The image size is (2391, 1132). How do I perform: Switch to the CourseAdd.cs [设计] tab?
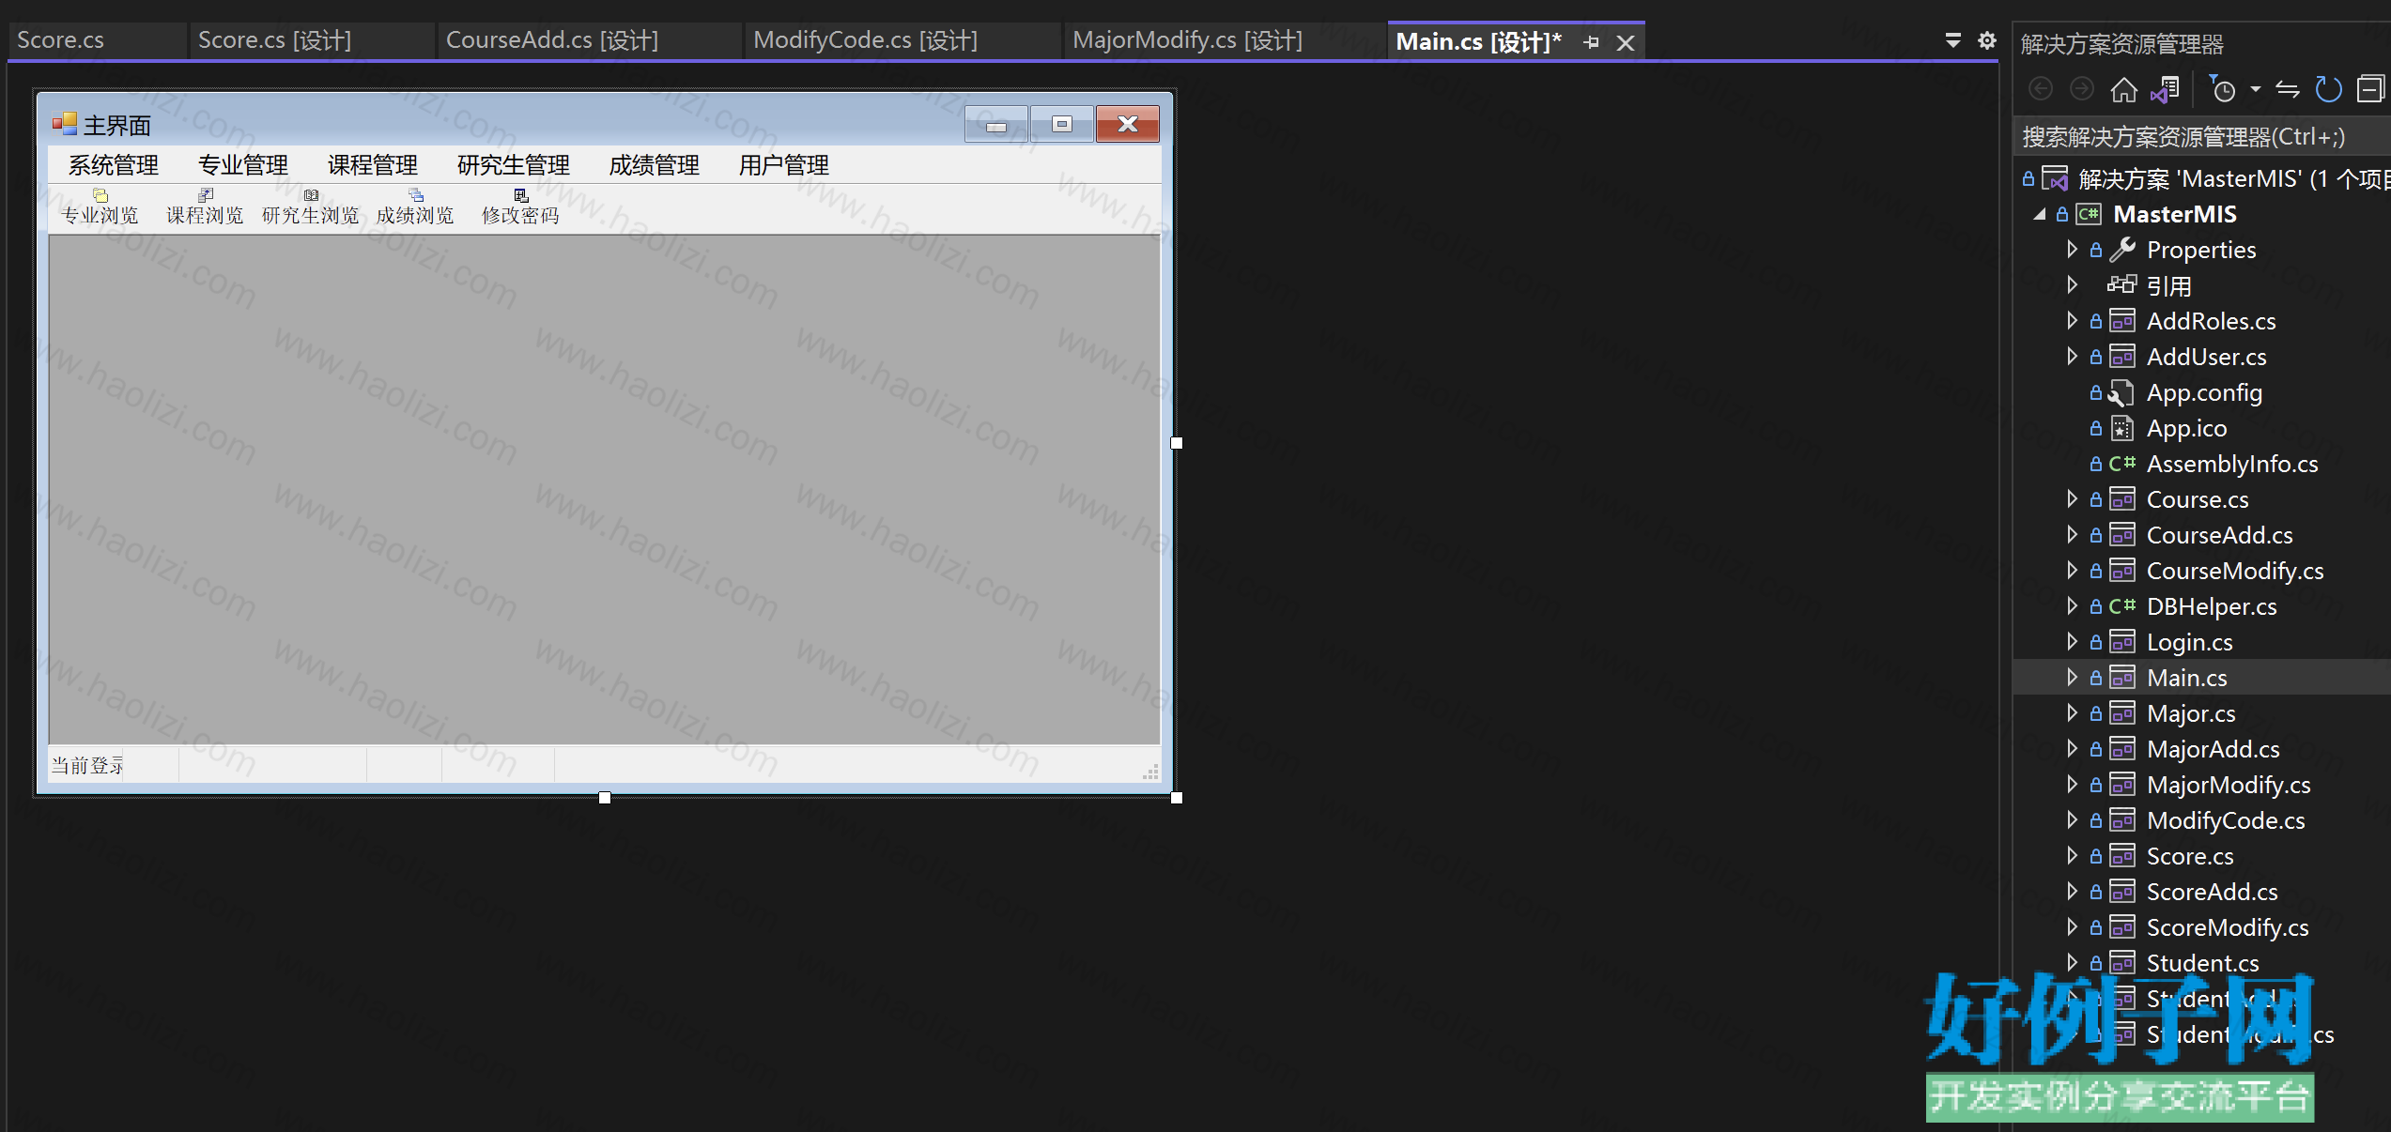pyautogui.click(x=590, y=40)
